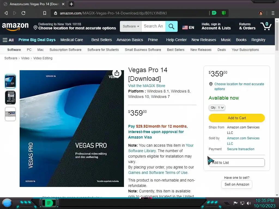Click the green reader icon in address bar

point(214,13)
